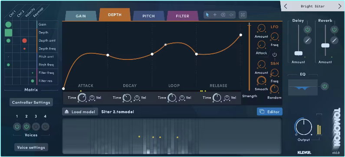Click the focus/fit view icon button
This screenshot has height=157, width=345.
243,15
